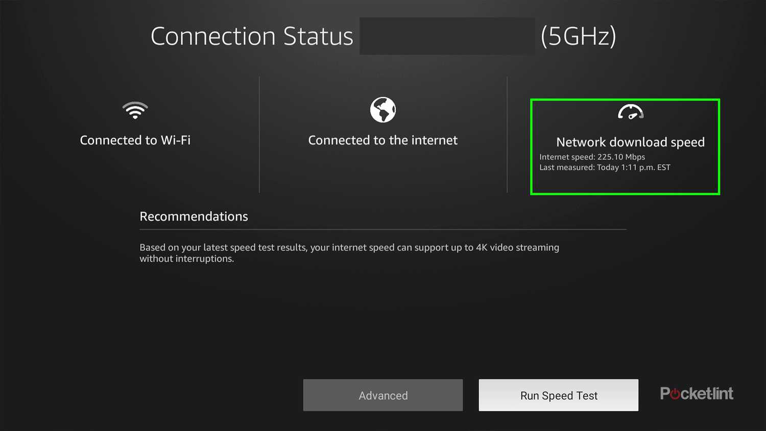Select the network name field next to 5GHz
Viewport: 766px width, 431px height.
point(447,36)
